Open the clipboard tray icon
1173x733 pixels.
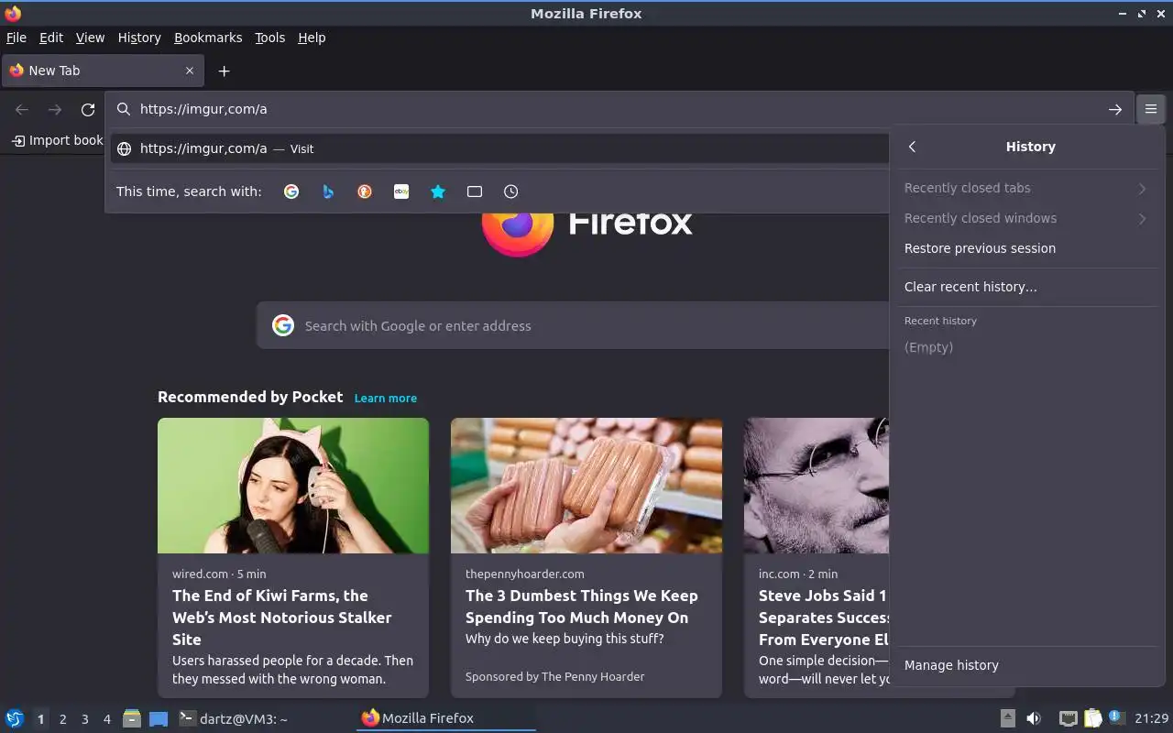point(1092,718)
